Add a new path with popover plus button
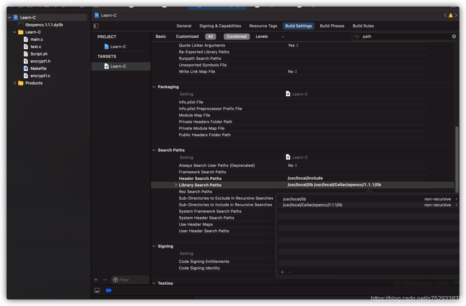 [x=282, y=272]
